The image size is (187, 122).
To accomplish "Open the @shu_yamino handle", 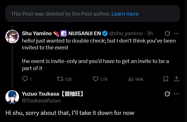I will 126,33.
